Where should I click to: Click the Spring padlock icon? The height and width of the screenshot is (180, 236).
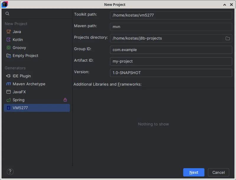tap(65, 100)
